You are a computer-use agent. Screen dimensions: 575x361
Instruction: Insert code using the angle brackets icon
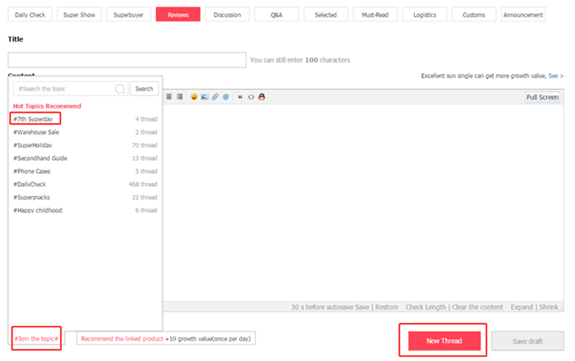pyautogui.click(x=251, y=97)
